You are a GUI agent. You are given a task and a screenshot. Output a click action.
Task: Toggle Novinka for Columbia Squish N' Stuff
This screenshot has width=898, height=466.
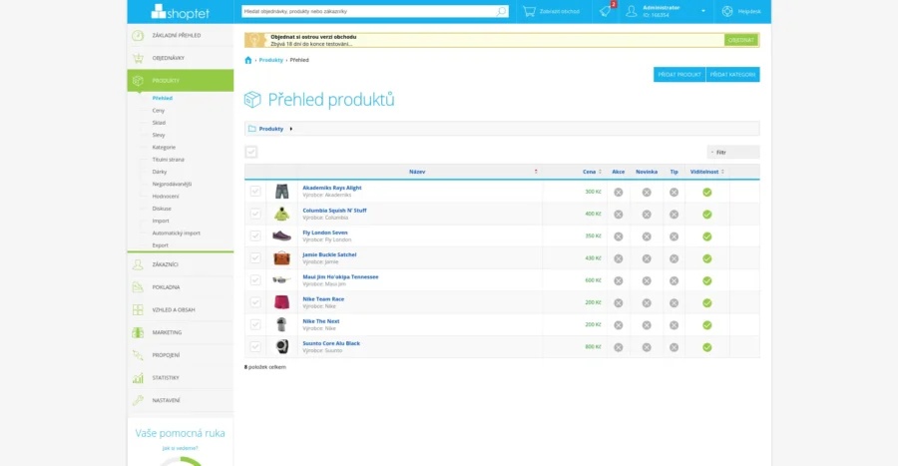[647, 215]
